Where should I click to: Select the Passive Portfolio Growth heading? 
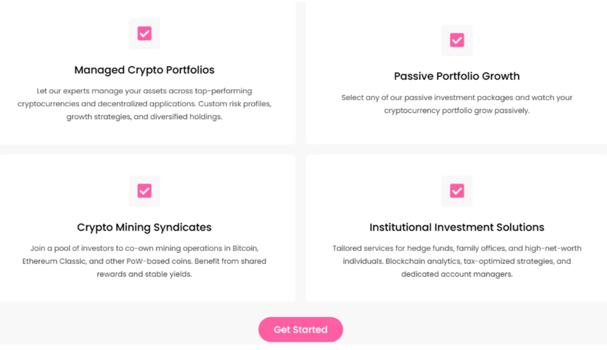(x=457, y=76)
